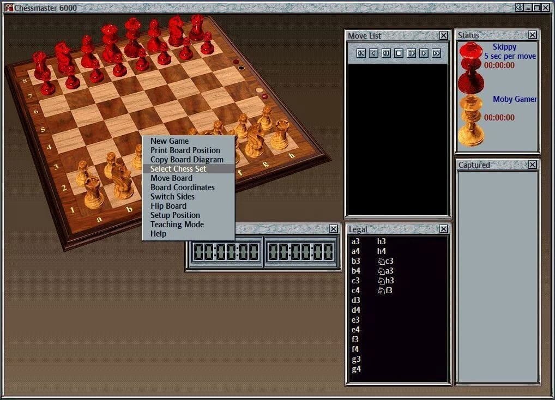
Task: Play through moves with the play icon
Action: [423, 53]
